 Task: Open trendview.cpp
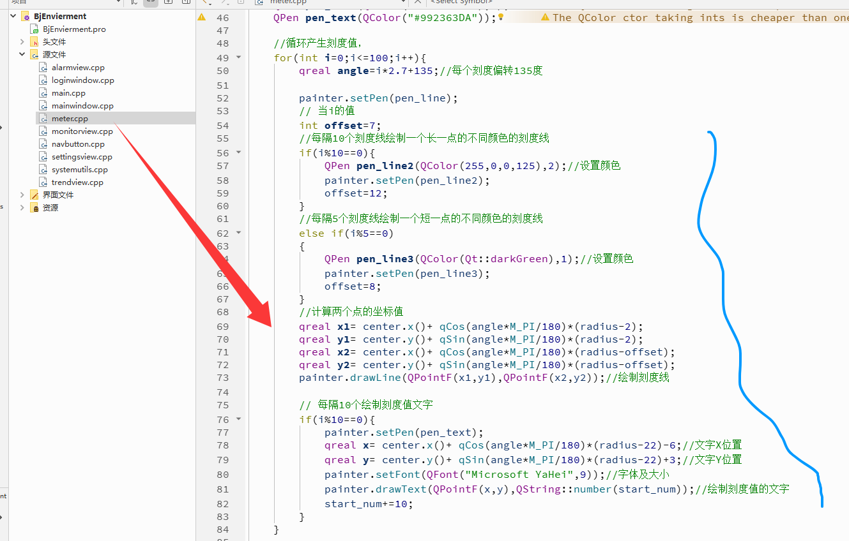pos(77,182)
